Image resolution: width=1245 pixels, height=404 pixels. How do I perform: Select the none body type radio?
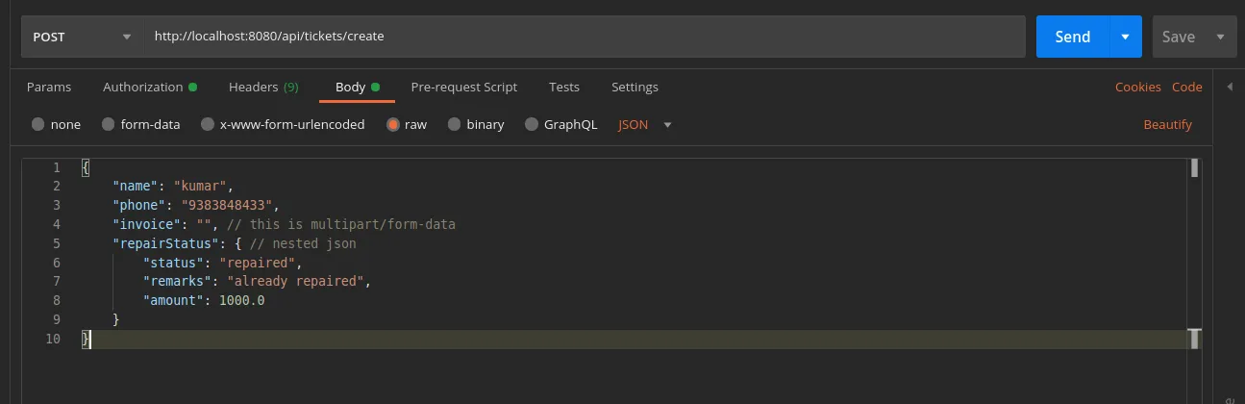[38, 124]
